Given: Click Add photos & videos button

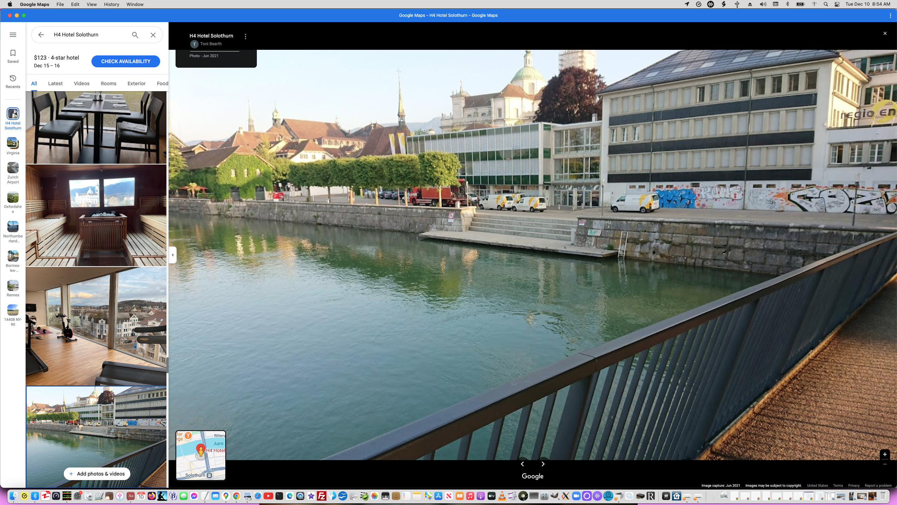Looking at the screenshot, I should pos(97,474).
